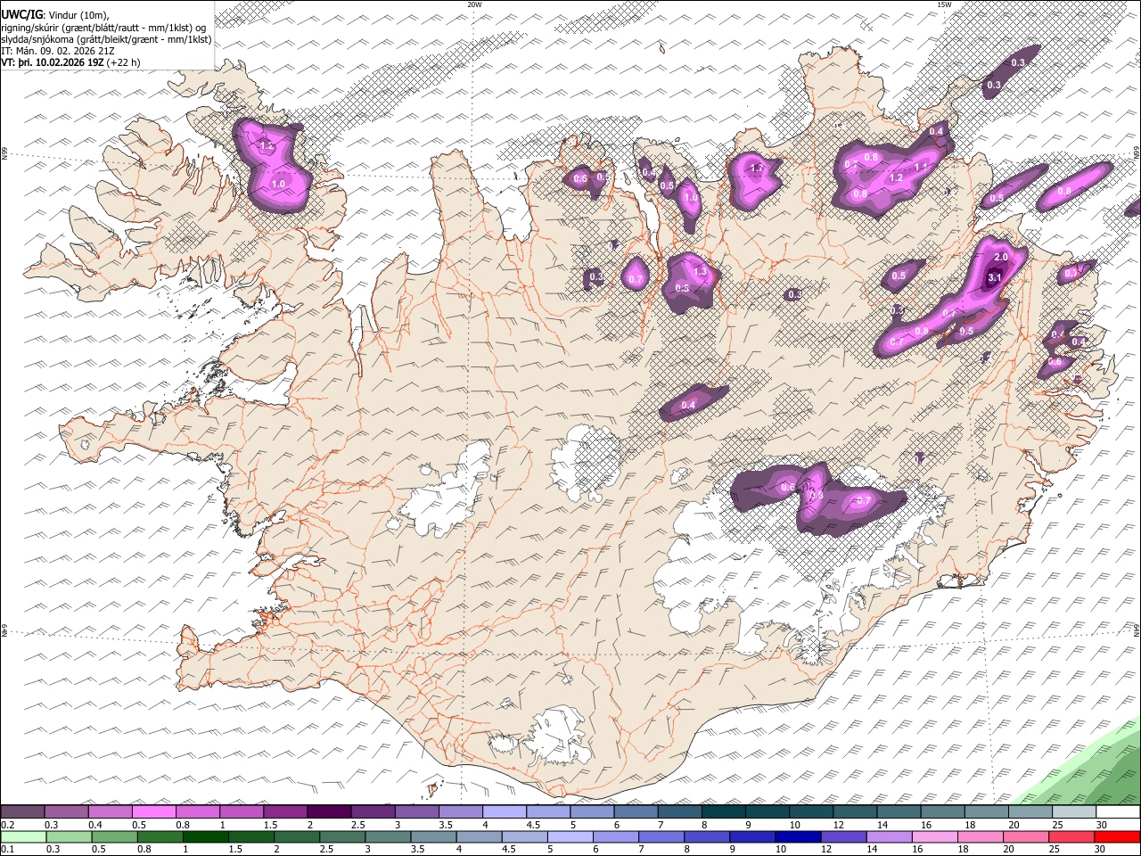This screenshot has height=856, width=1141.
Task: Click the upper legend swatch starting at 0.2
Action: pyautogui.click(x=22, y=812)
